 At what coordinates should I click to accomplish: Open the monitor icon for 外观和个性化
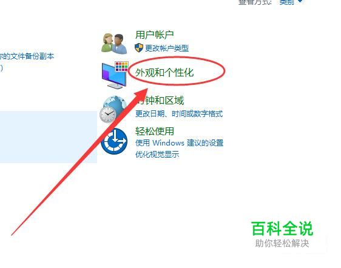point(114,76)
